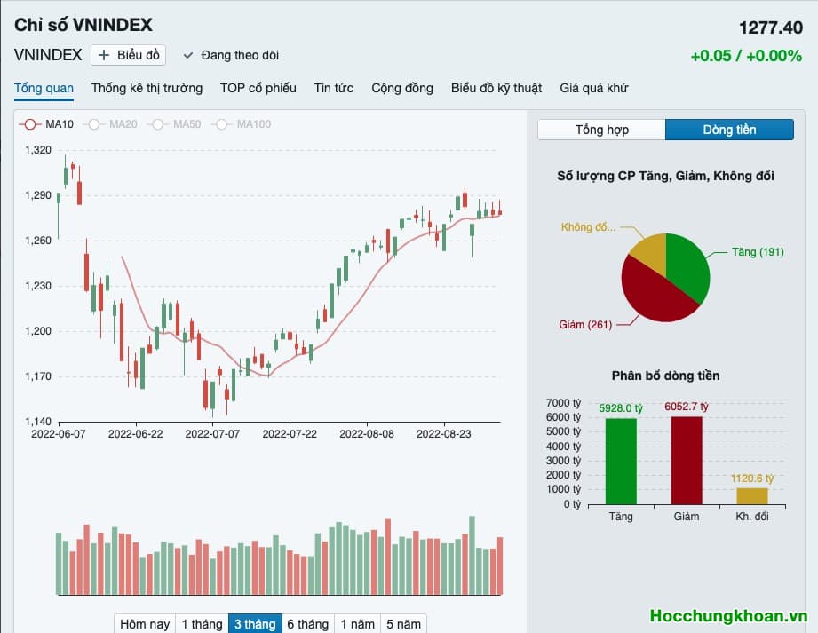This screenshot has width=818, height=633.
Task: Click the checkmark icon beside Đang theo dõi
Action: 187,55
